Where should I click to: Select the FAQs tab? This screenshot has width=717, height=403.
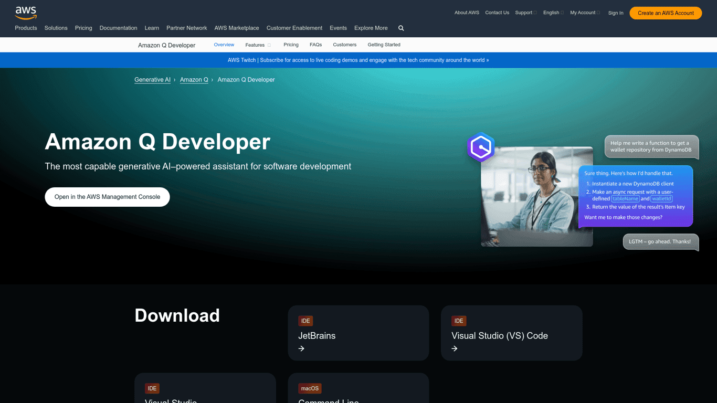pos(315,45)
